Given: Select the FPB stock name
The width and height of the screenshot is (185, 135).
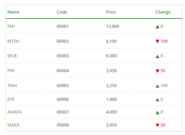Looking at the screenshot, I should click(11, 71).
